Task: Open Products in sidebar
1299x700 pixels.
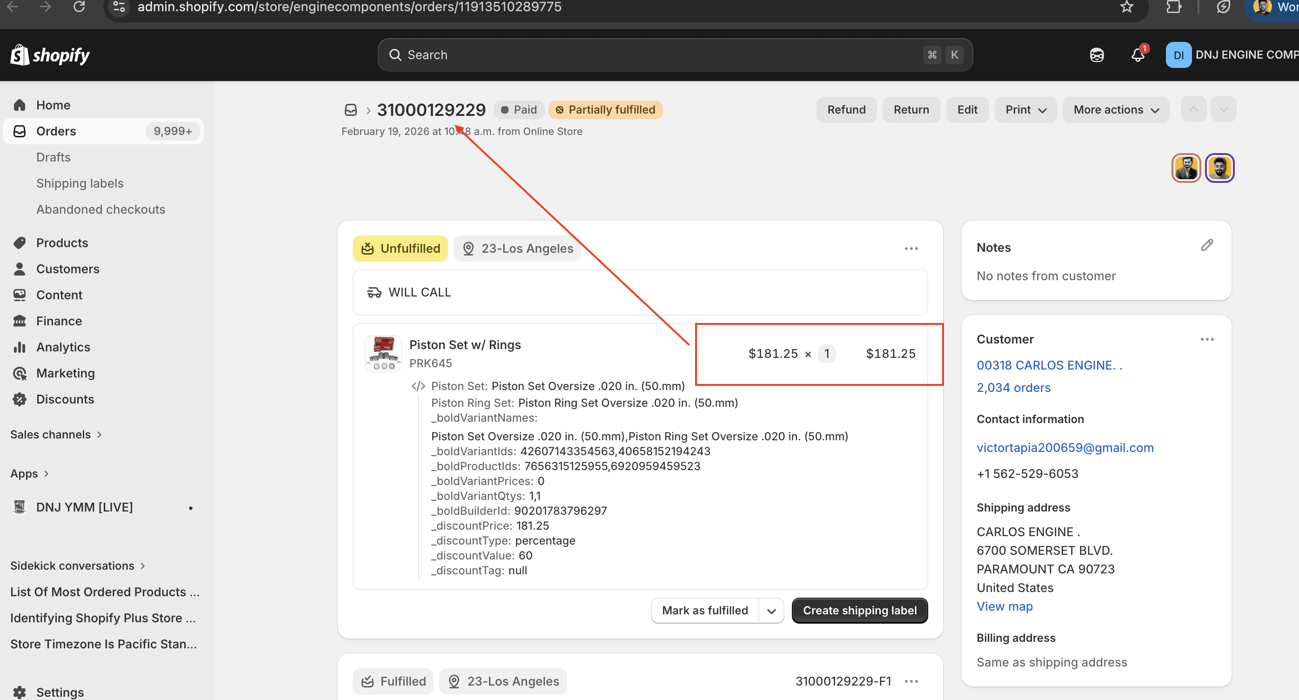Action: 62,243
